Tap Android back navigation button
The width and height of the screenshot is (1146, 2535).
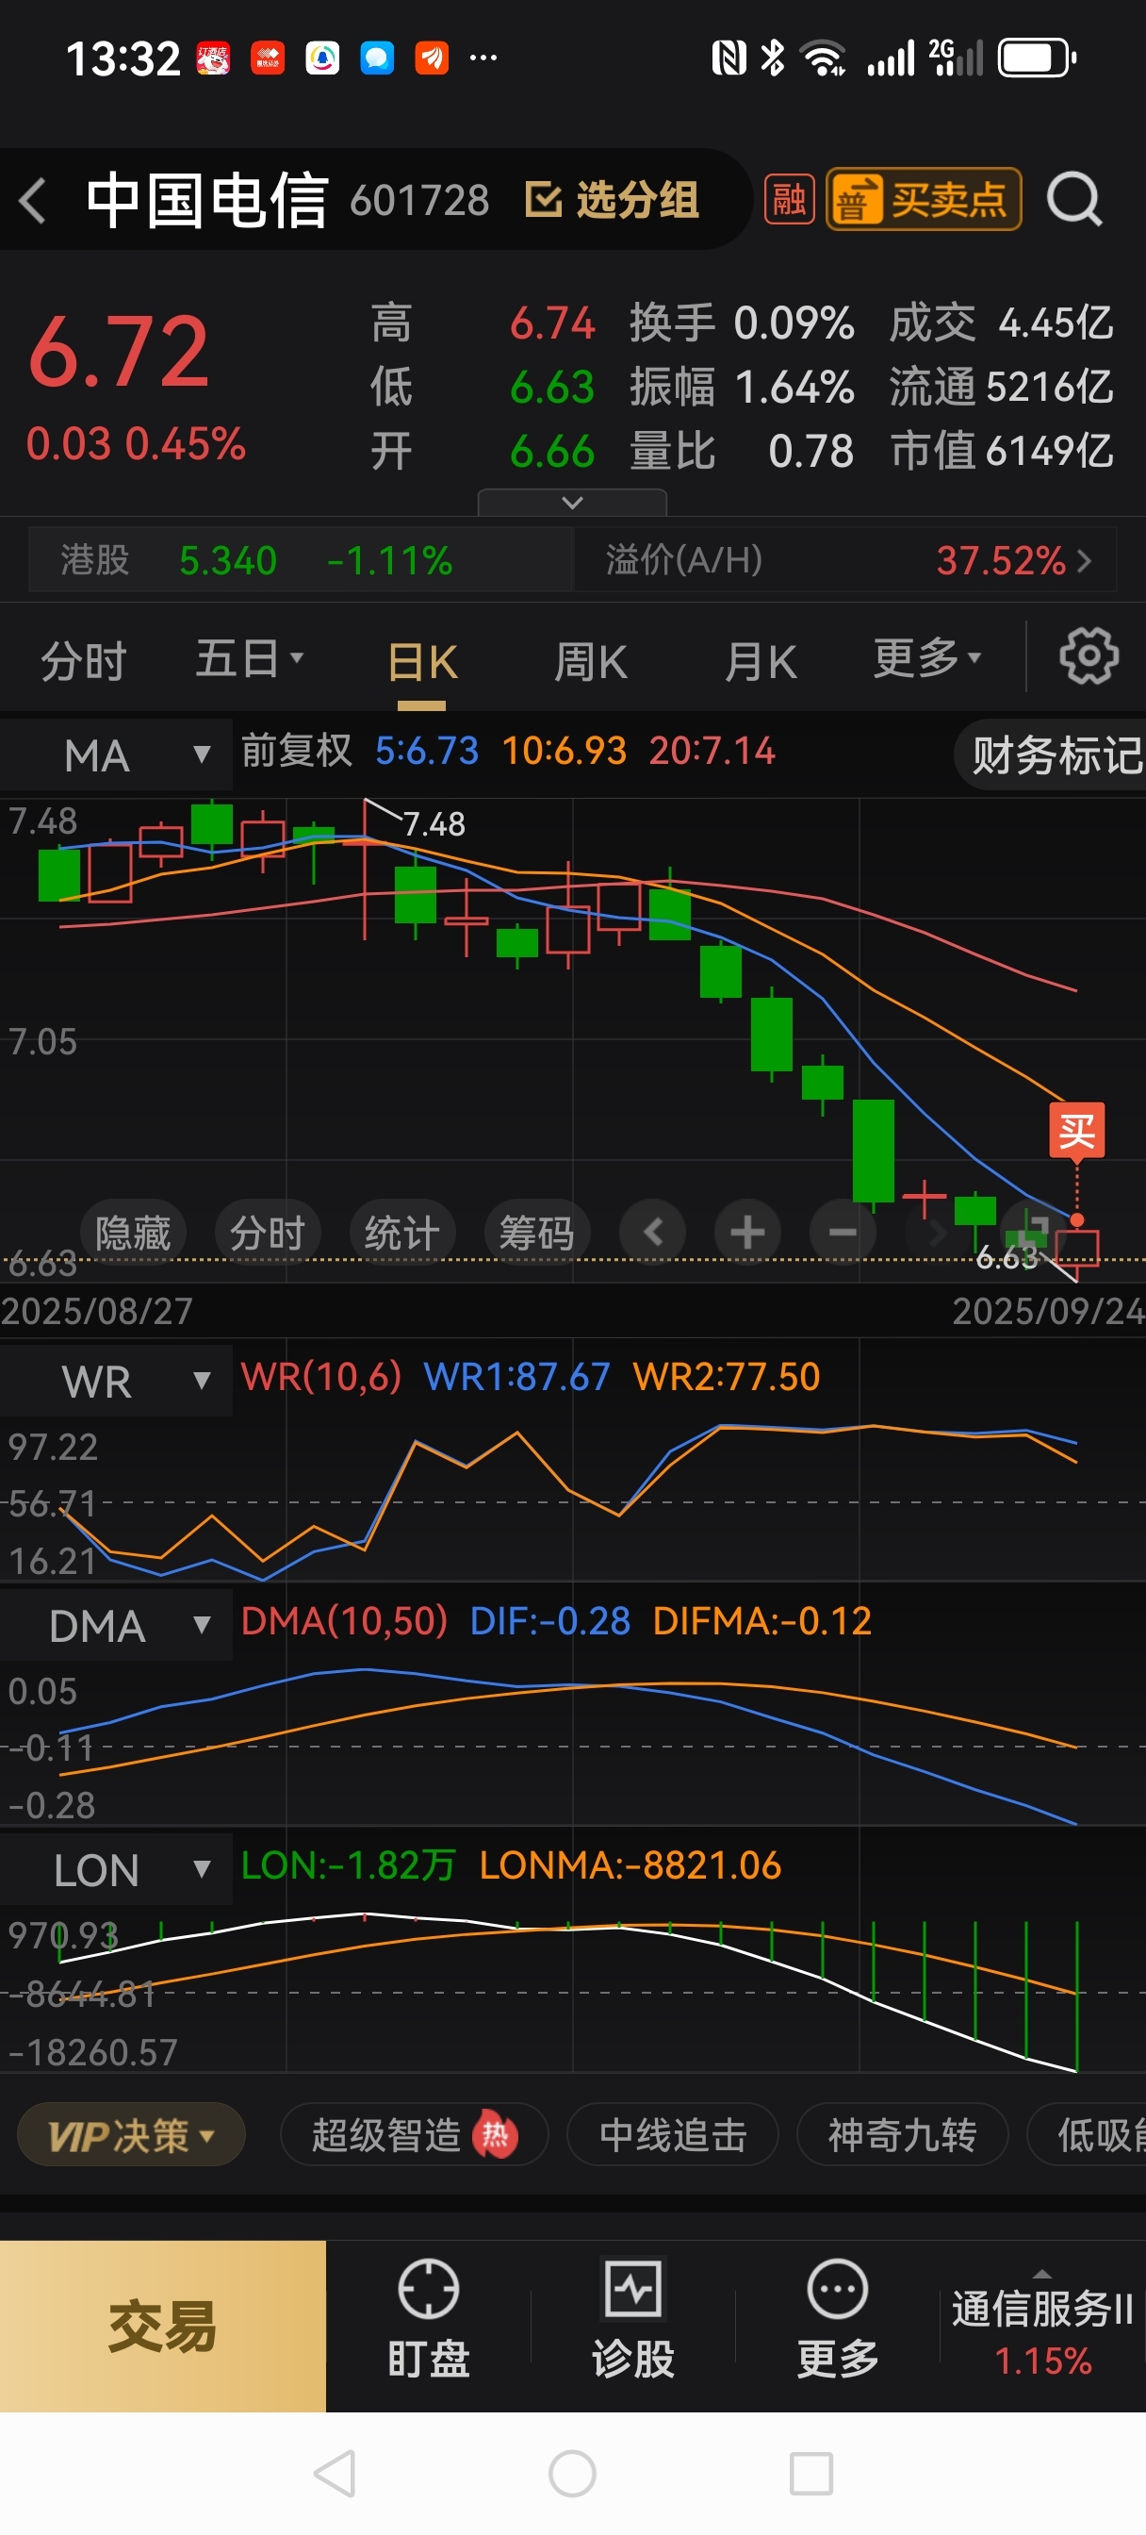(335, 2473)
